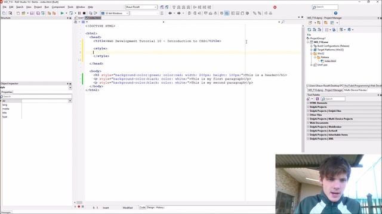Open the Object Inspector component selector dropdown
Screen dimensions: 382x214
pyautogui.click(x=70, y=87)
